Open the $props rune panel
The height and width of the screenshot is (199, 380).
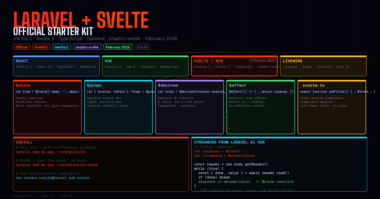[x=118, y=106]
